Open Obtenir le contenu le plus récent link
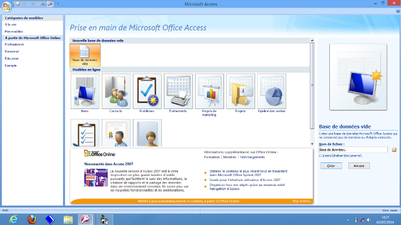Screen dimensions: 401x225 pos(248,173)
